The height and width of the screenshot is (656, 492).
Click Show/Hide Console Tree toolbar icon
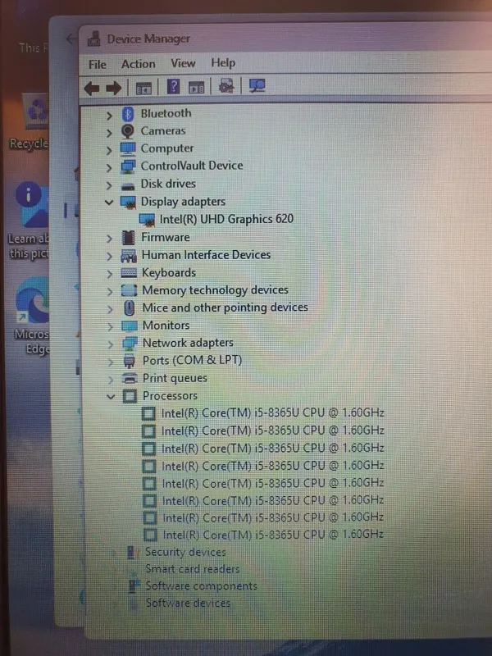(143, 89)
